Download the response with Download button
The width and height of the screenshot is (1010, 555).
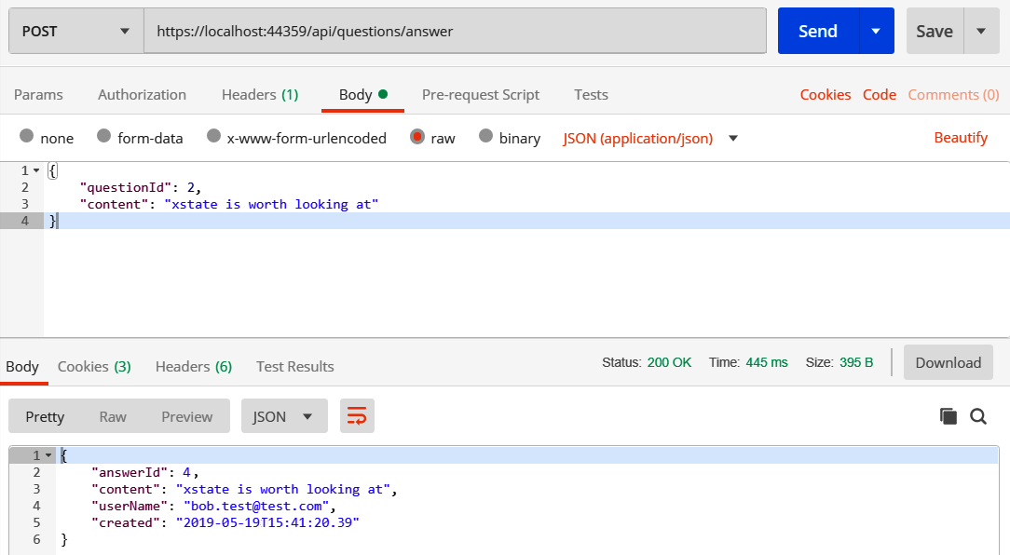coord(948,362)
